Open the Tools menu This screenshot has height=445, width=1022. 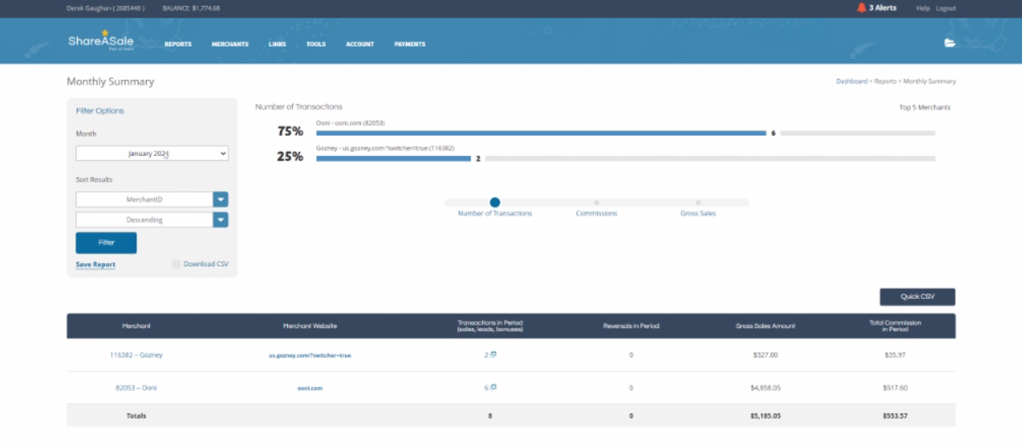[316, 44]
